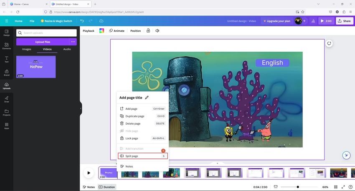The image size is (355, 191).
Task: Reload the browser page
Action: (18, 12)
